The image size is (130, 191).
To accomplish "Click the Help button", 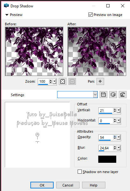I will tap(94, 185).
